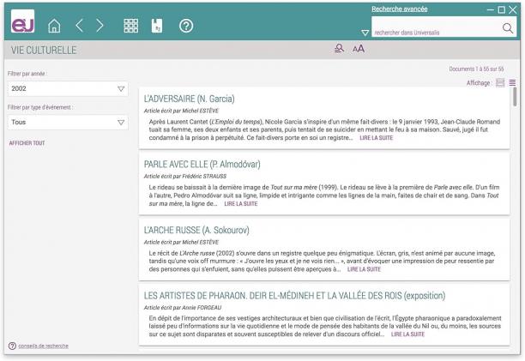Open the help question mark icon
525x361 pixels.
[x=186, y=26]
